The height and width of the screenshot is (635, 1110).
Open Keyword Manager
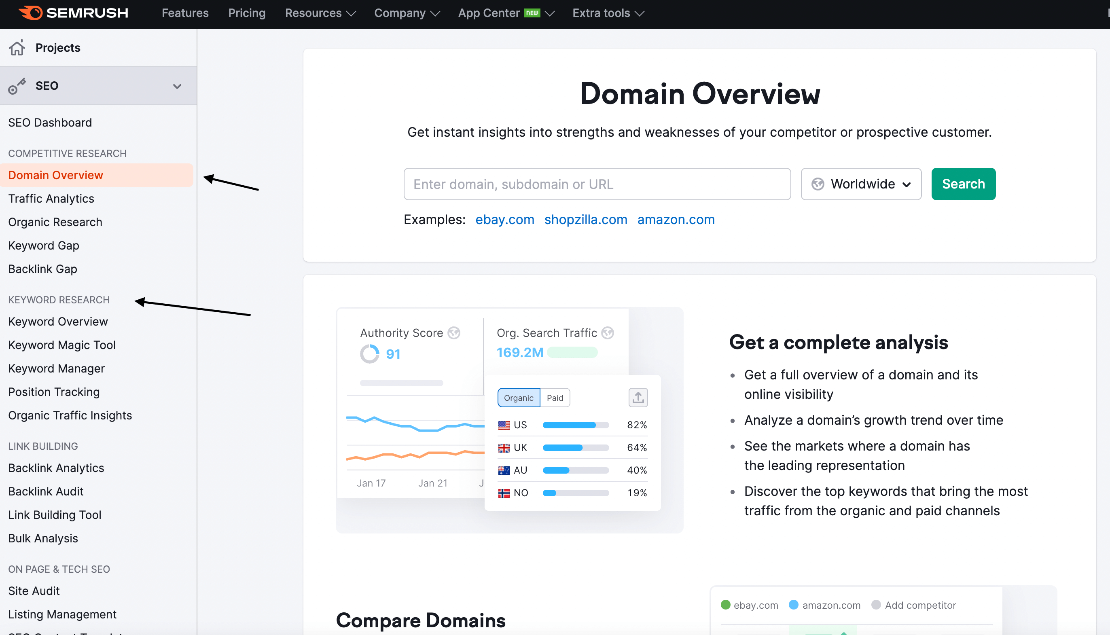click(56, 368)
